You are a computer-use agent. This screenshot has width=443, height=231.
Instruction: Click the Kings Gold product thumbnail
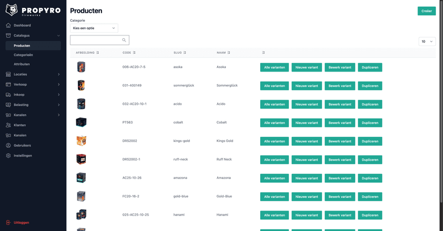point(81,141)
